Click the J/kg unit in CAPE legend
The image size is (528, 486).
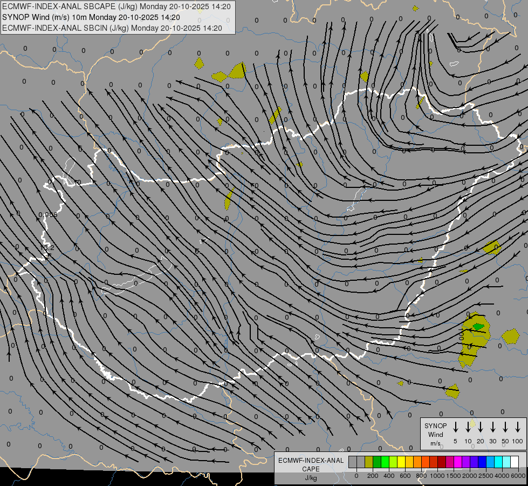[311, 478]
